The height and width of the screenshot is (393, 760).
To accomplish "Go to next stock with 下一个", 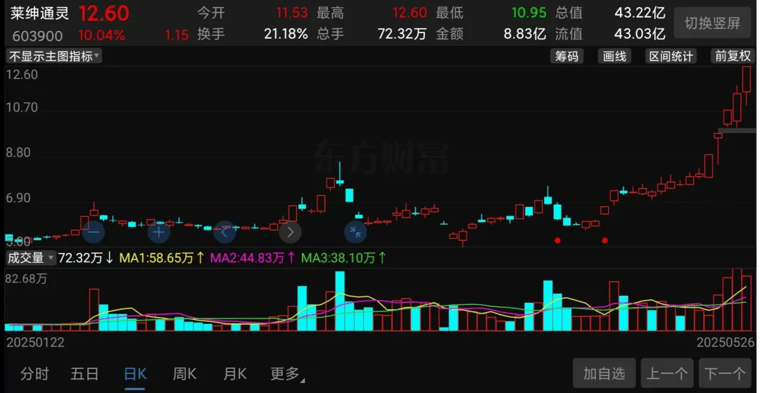I will (x=725, y=373).
